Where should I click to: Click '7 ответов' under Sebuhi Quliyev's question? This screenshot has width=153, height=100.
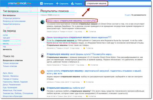point(92,32)
